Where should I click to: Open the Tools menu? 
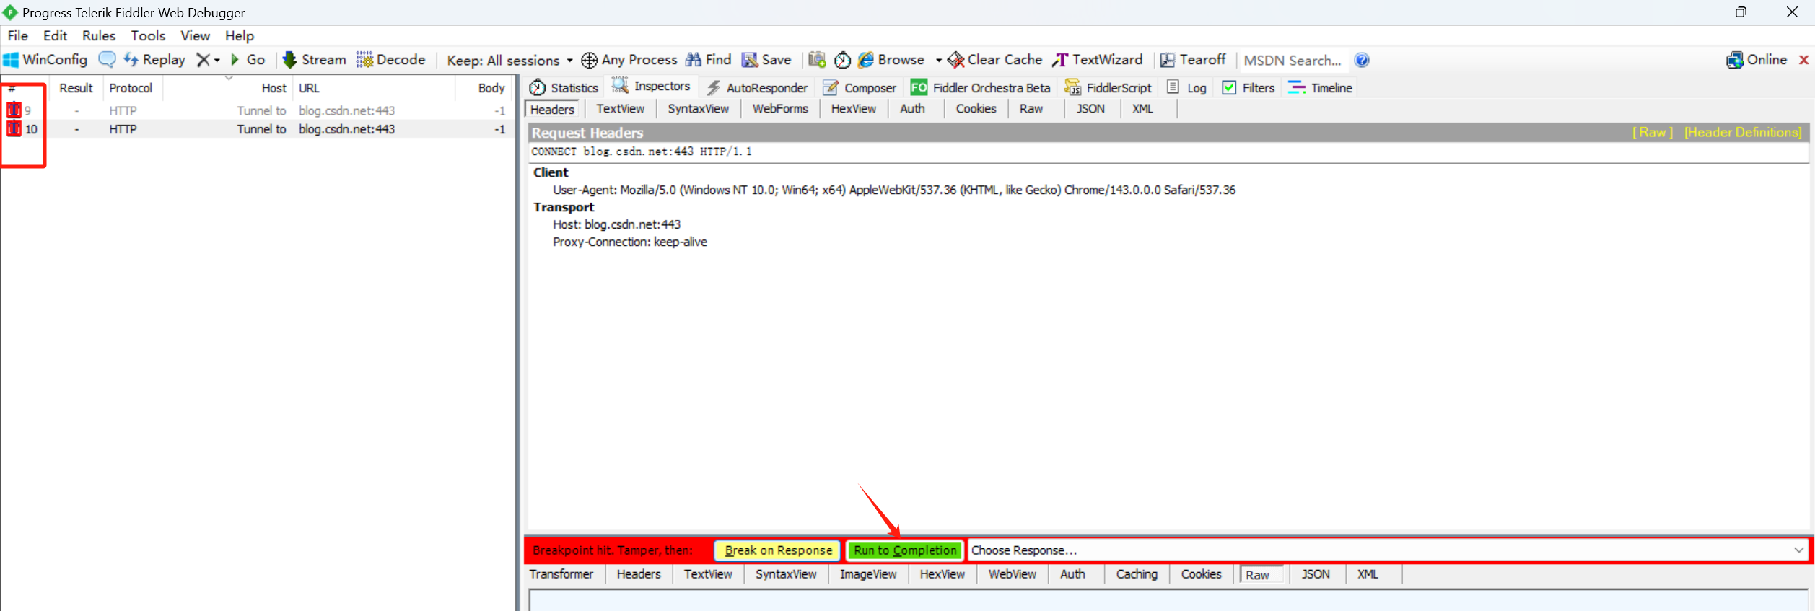click(148, 35)
